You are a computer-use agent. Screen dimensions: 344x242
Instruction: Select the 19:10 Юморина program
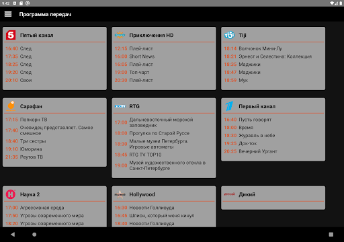click(x=55, y=149)
